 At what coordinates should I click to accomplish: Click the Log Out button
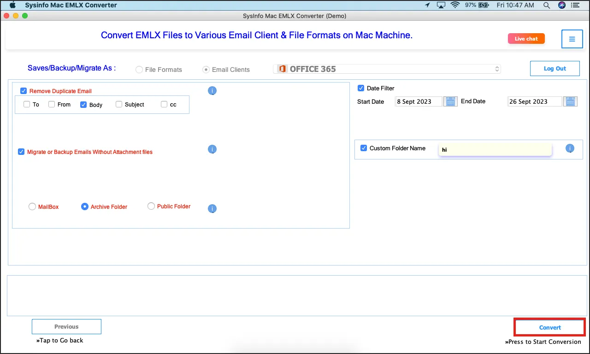[555, 68]
